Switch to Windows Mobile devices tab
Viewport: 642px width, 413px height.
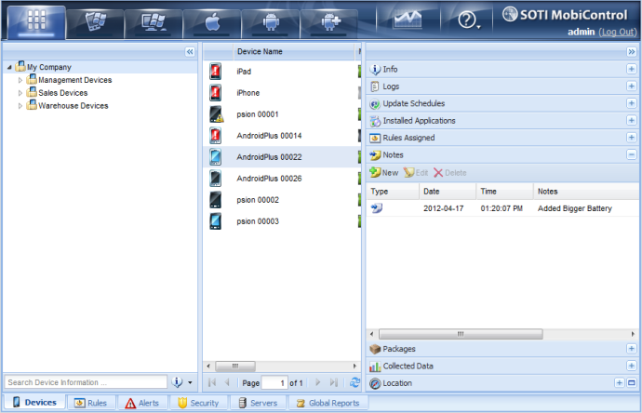coord(95,23)
